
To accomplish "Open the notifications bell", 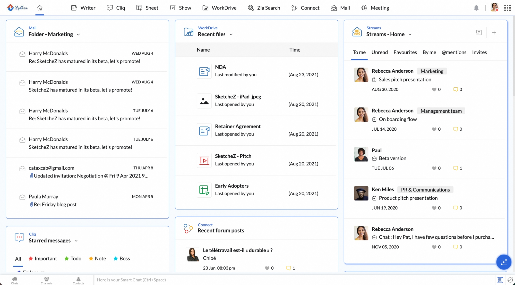I will click(476, 8).
